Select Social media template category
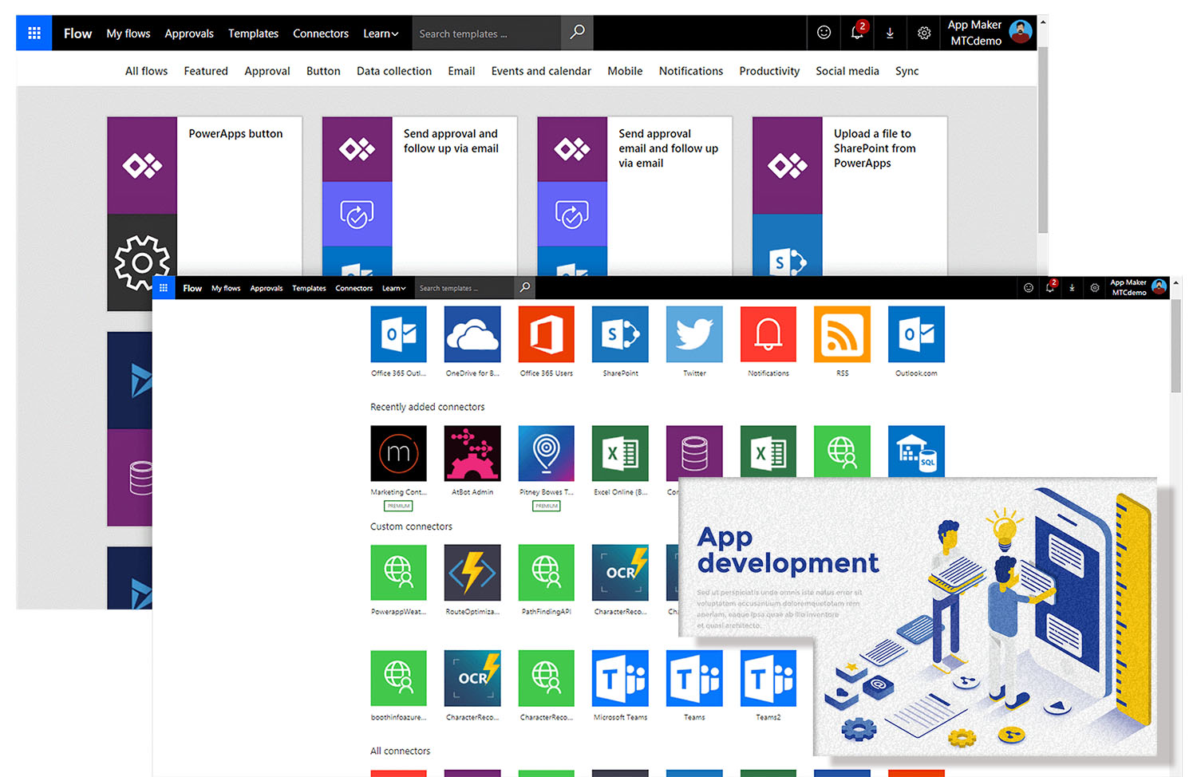This screenshot has width=1197, height=777. click(847, 71)
